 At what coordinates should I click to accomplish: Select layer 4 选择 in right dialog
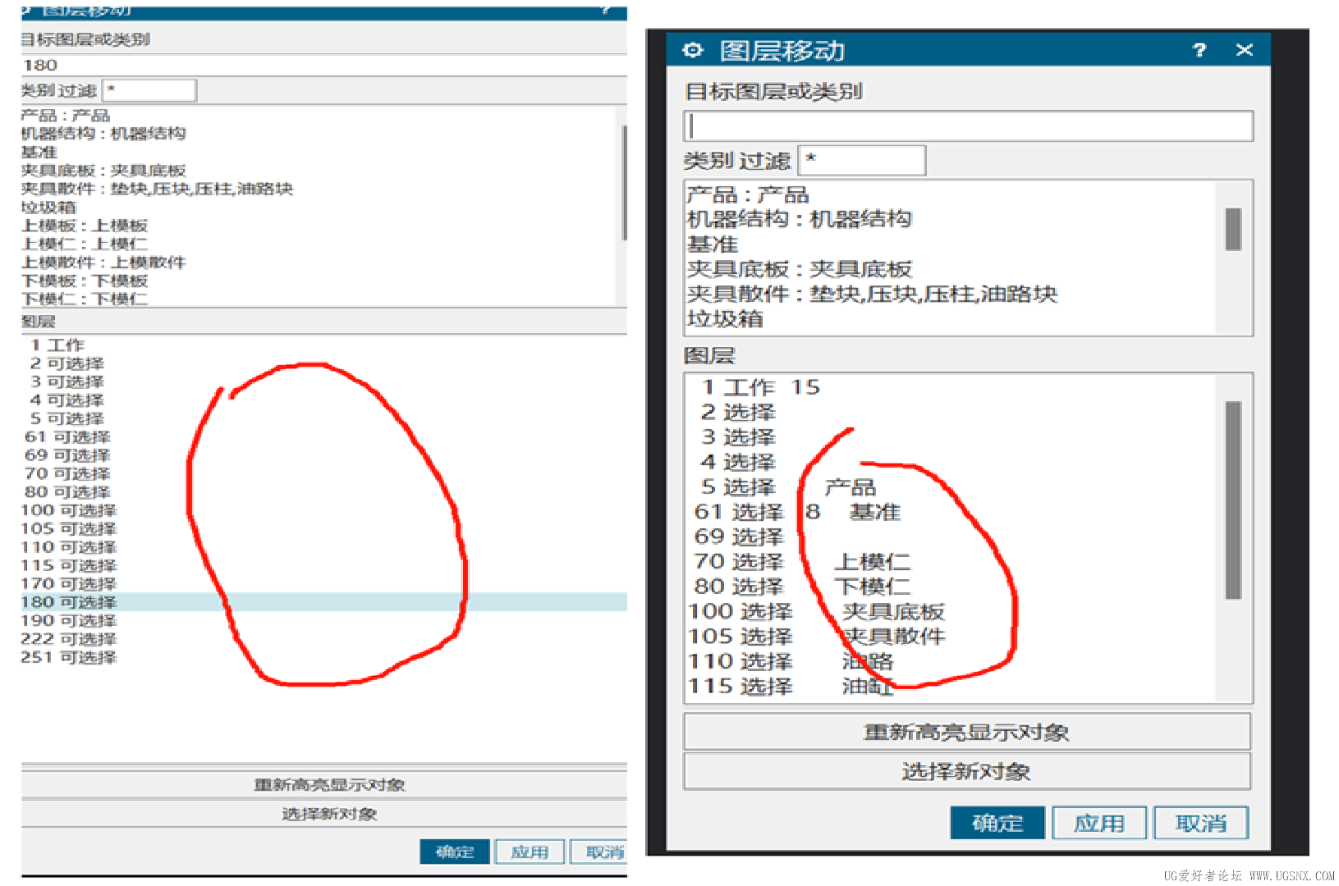pyautogui.click(x=737, y=462)
